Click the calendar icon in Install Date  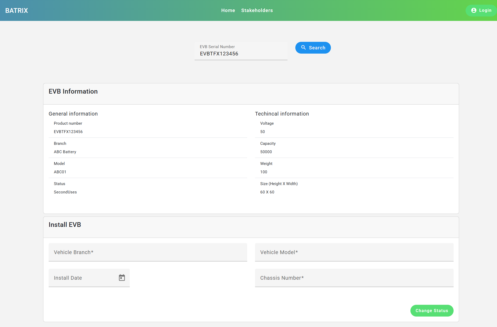(x=122, y=278)
